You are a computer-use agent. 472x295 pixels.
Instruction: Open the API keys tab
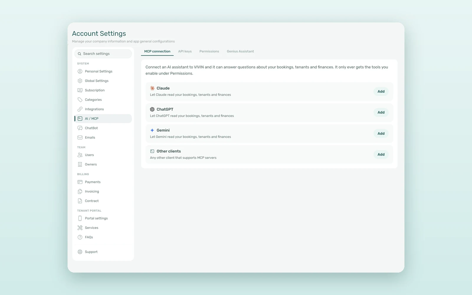coord(185,51)
